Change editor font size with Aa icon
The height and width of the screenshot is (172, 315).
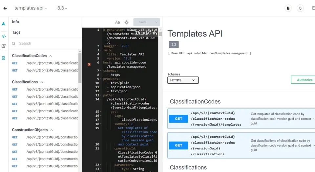click(117, 22)
